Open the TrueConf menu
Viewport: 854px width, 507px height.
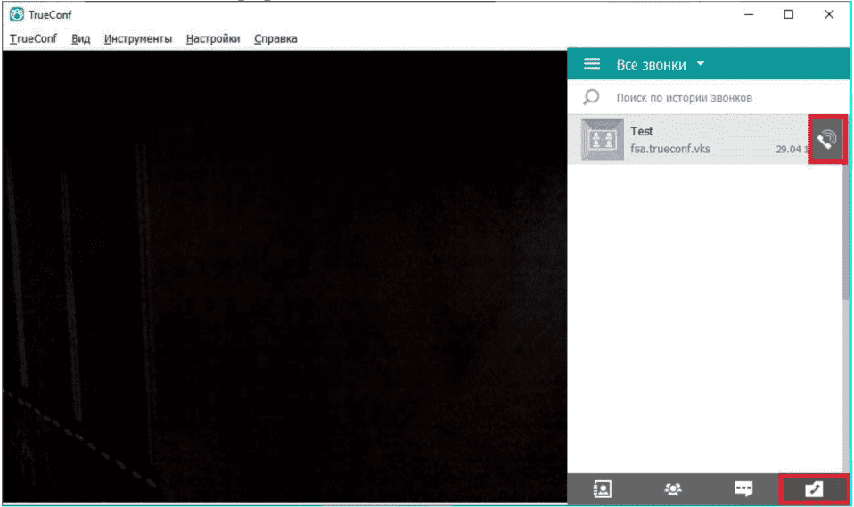click(33, 38)
